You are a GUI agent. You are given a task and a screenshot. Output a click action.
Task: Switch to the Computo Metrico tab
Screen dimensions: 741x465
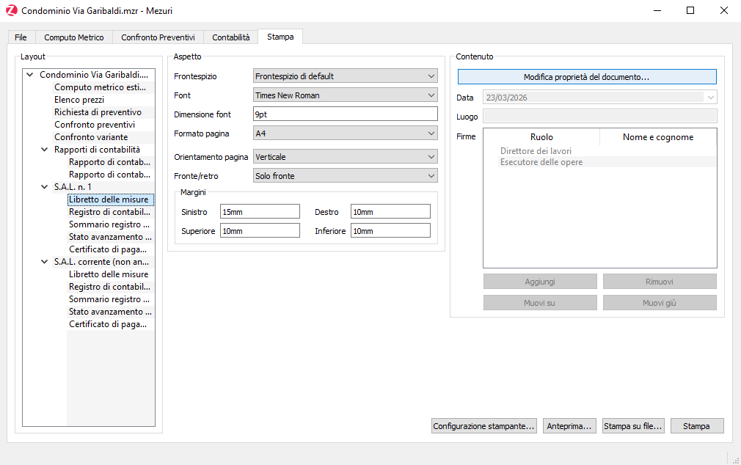[73, 37]
